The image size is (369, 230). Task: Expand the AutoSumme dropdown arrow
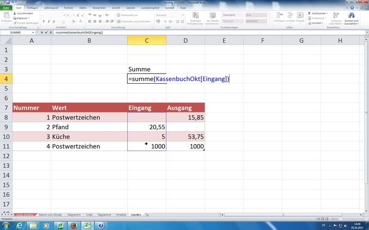[327, 13]
